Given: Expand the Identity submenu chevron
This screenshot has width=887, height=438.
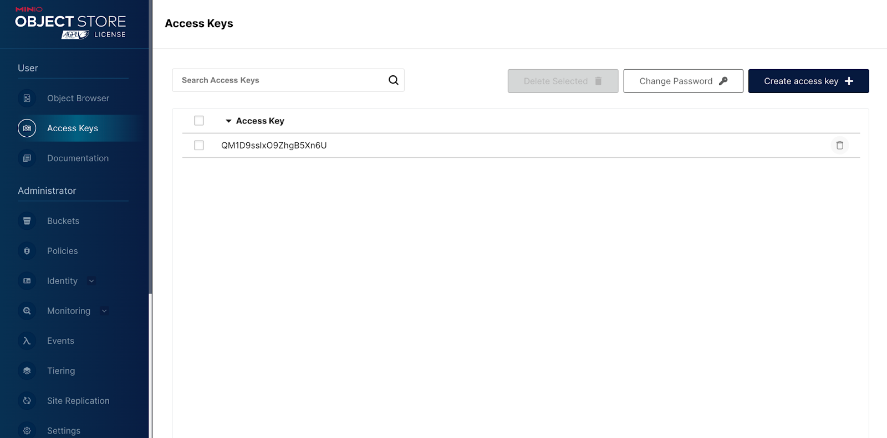Looking at the screenshot, I should 91,281.
